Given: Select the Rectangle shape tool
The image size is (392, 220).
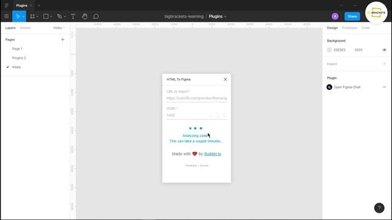Looking at the screenshot, I should pyautogui.click(x=46, y=16).
